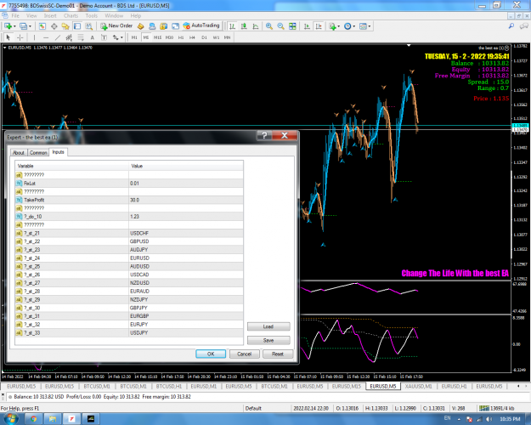The width and height of the screenshot is (531, 425).
Task: Show the Market Watch panel icon
Action: [42, 26]
